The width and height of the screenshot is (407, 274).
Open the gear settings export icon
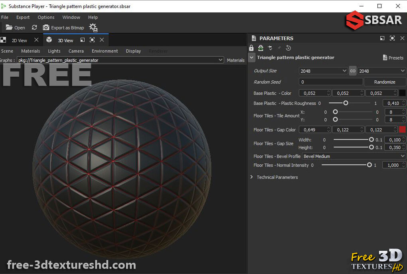93,28
